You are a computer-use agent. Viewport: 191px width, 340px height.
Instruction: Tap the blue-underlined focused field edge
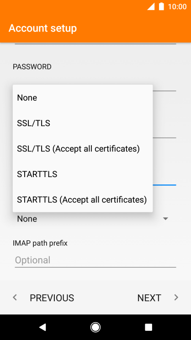pos(164,185)
